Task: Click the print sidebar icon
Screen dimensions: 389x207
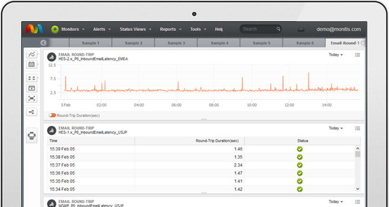Action: click(32, 136)
